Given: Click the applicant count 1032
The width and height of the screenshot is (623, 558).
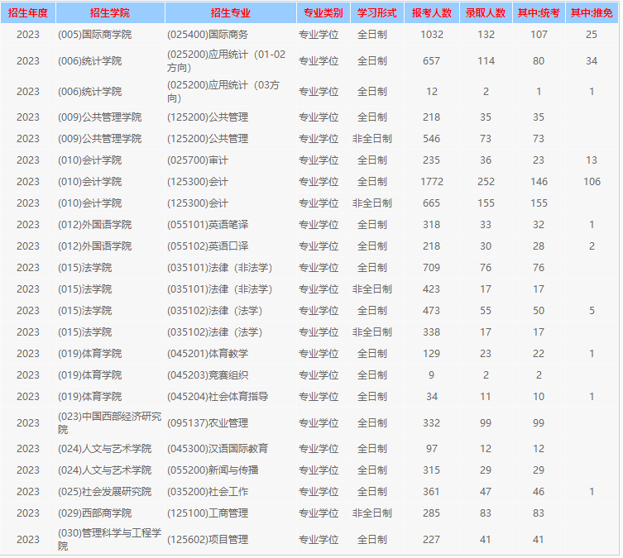Looking at the screenshot, I should (x=432, y=35).
